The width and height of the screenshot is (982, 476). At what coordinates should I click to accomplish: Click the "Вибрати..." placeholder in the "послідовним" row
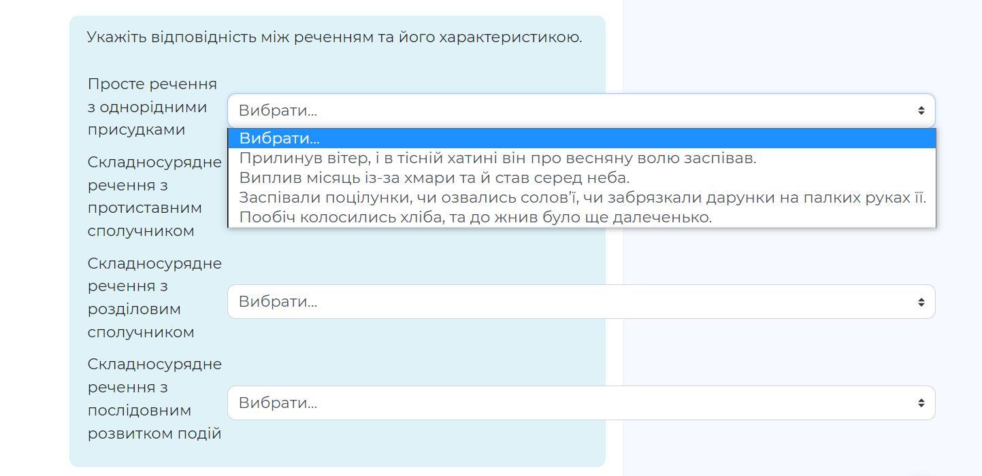point(278,403)
